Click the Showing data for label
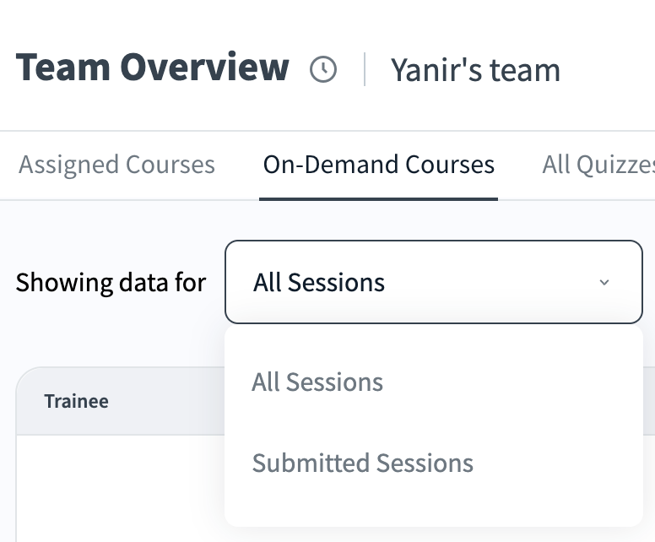655x542 pixels. 111,282
